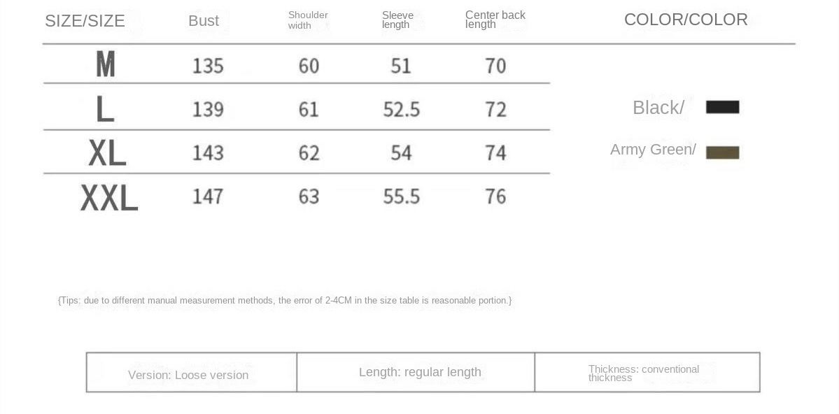Click the Sleeve length column header
Screen dimensions: 839x414
coord(397,20)
